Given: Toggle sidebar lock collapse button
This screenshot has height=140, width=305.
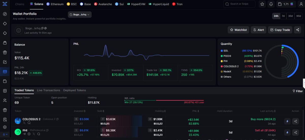Looking at the screenshot, I should (x=5, y=135).
